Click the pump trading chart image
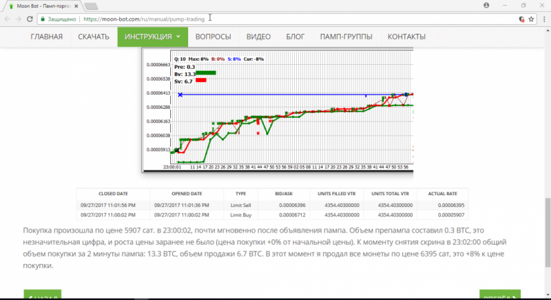 point(278,110)
